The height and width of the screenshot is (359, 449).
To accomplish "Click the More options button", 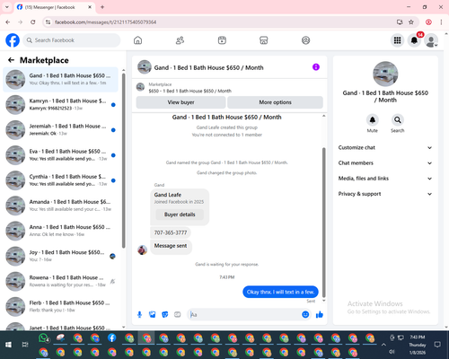I will tap(275, 102).
